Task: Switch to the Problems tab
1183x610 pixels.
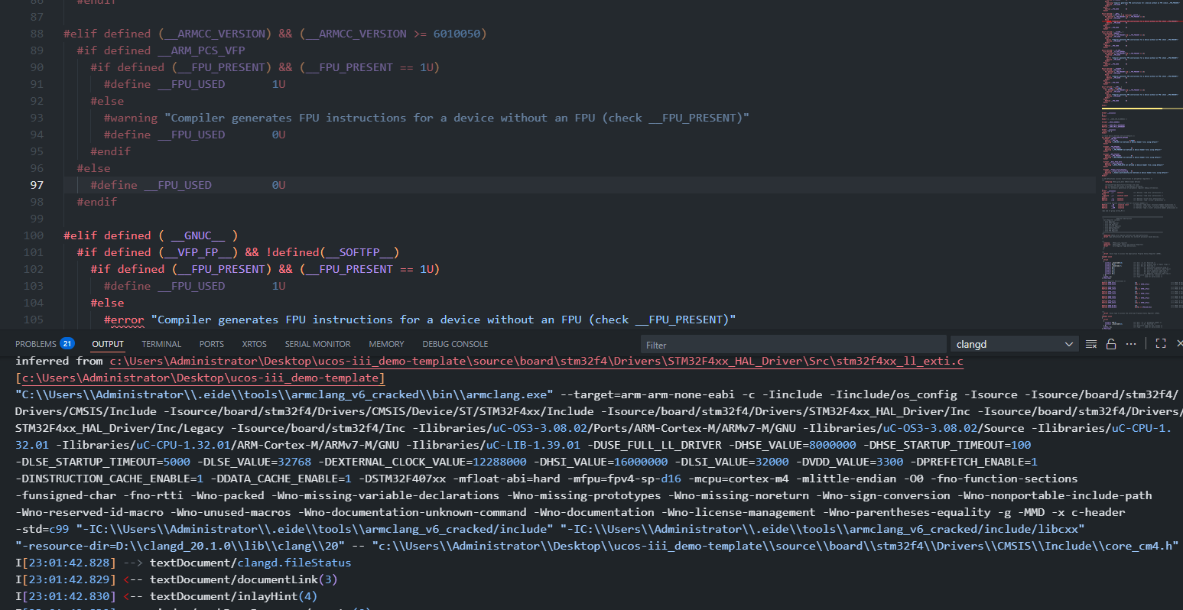Action: tap(36, 344)
